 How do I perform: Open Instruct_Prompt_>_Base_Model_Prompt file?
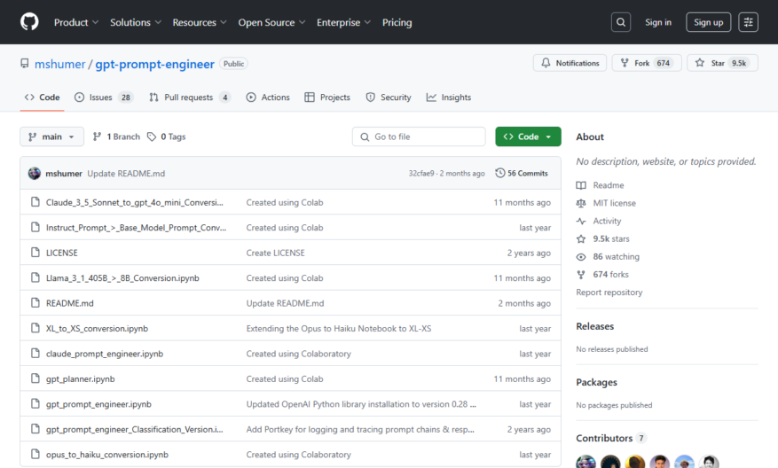pyautogui.click(x=136, y=228)
